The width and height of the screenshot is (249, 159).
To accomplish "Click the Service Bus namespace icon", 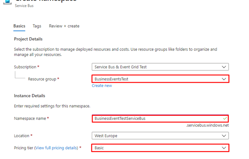I will 7,2.
